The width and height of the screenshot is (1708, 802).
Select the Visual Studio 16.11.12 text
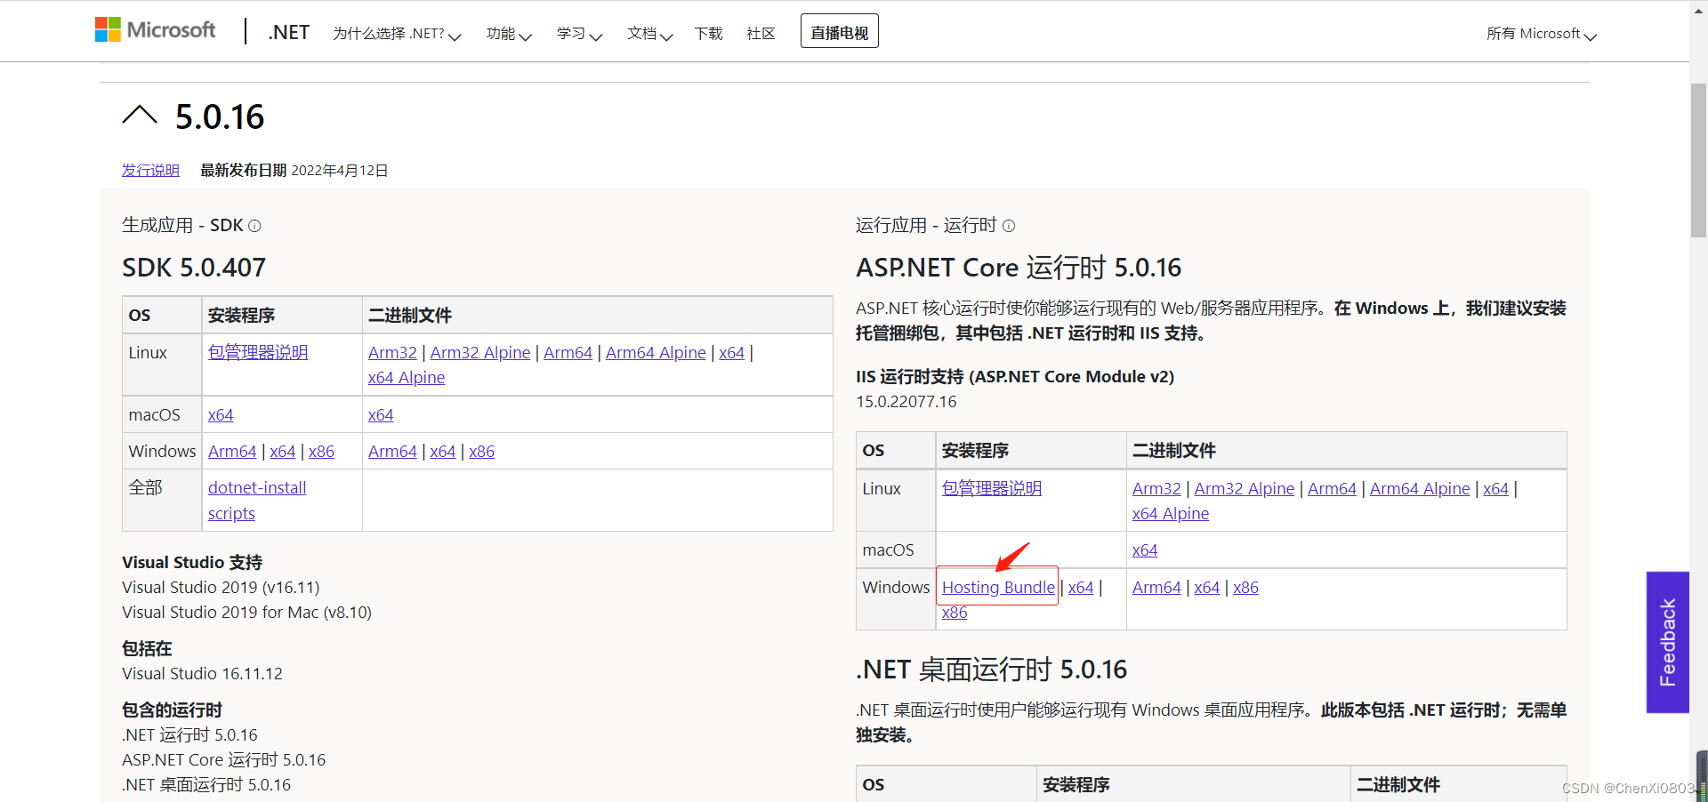click(202, 674)
